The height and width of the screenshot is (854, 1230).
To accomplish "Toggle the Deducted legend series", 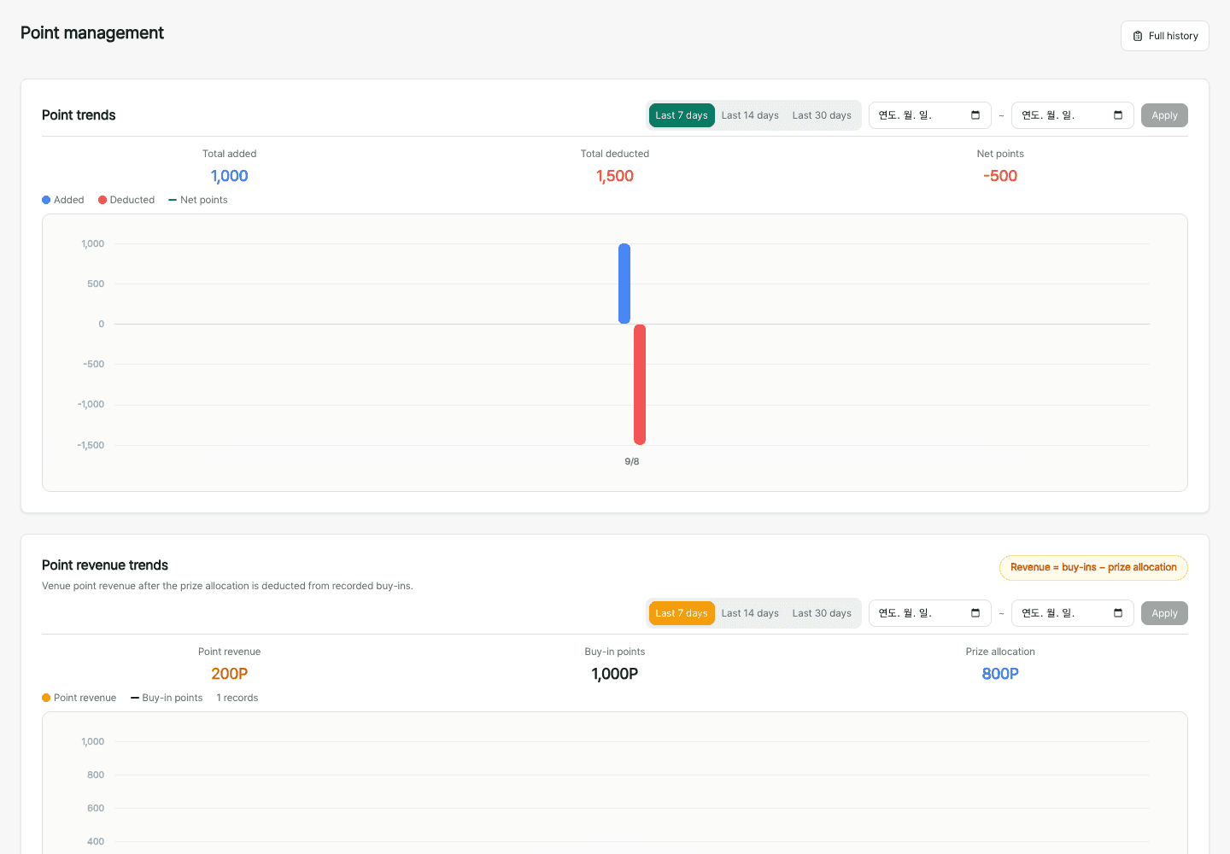I will coord(126,200).
